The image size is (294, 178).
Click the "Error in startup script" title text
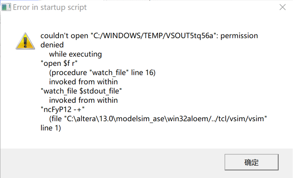tap(50, 7)
